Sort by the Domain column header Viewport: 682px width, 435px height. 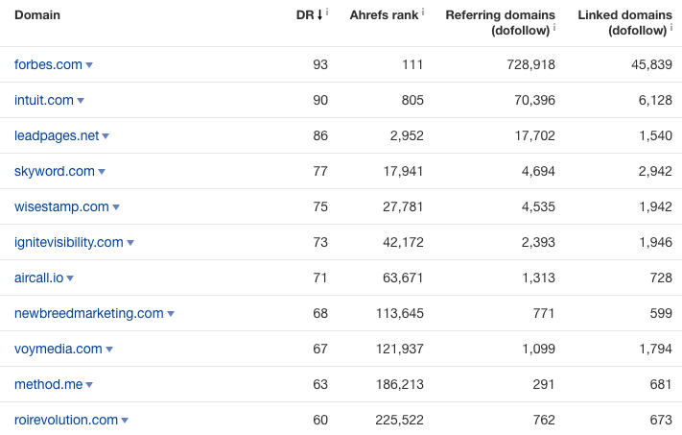(x=37, y=14)
